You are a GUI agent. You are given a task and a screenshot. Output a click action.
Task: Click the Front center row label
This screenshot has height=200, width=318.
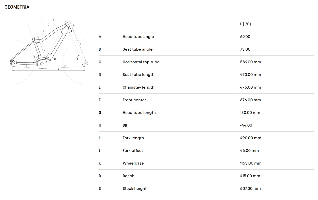pos(134,100)
